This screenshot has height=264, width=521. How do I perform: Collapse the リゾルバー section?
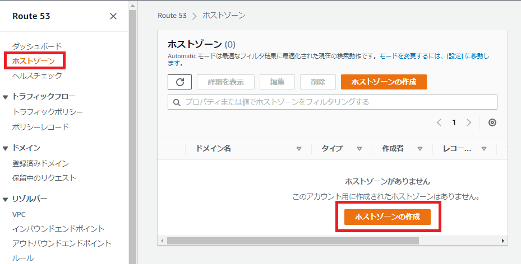point(6,199)
